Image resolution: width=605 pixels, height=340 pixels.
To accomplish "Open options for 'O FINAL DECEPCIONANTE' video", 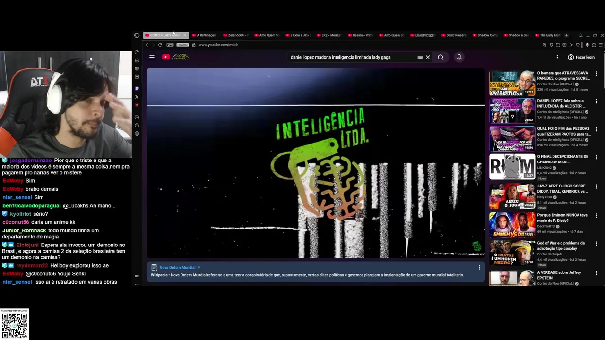I will pyautogui.click(x=596, y=157).
